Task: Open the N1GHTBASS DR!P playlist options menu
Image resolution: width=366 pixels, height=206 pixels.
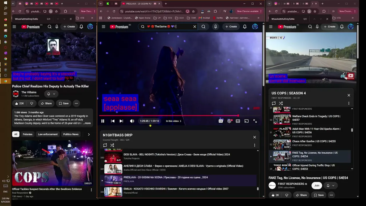Action: [x=254, y=145]
